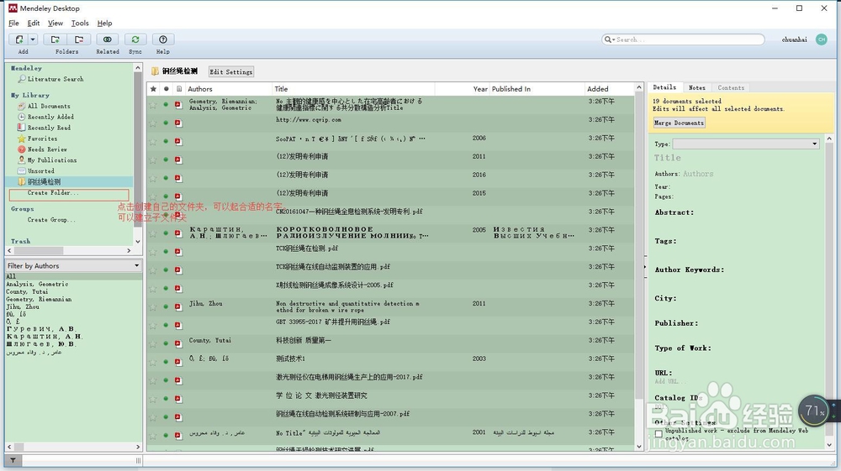Favorite the http://www.cqvip.com document star
Screen dimensions: 841x471
click(153, 123)
